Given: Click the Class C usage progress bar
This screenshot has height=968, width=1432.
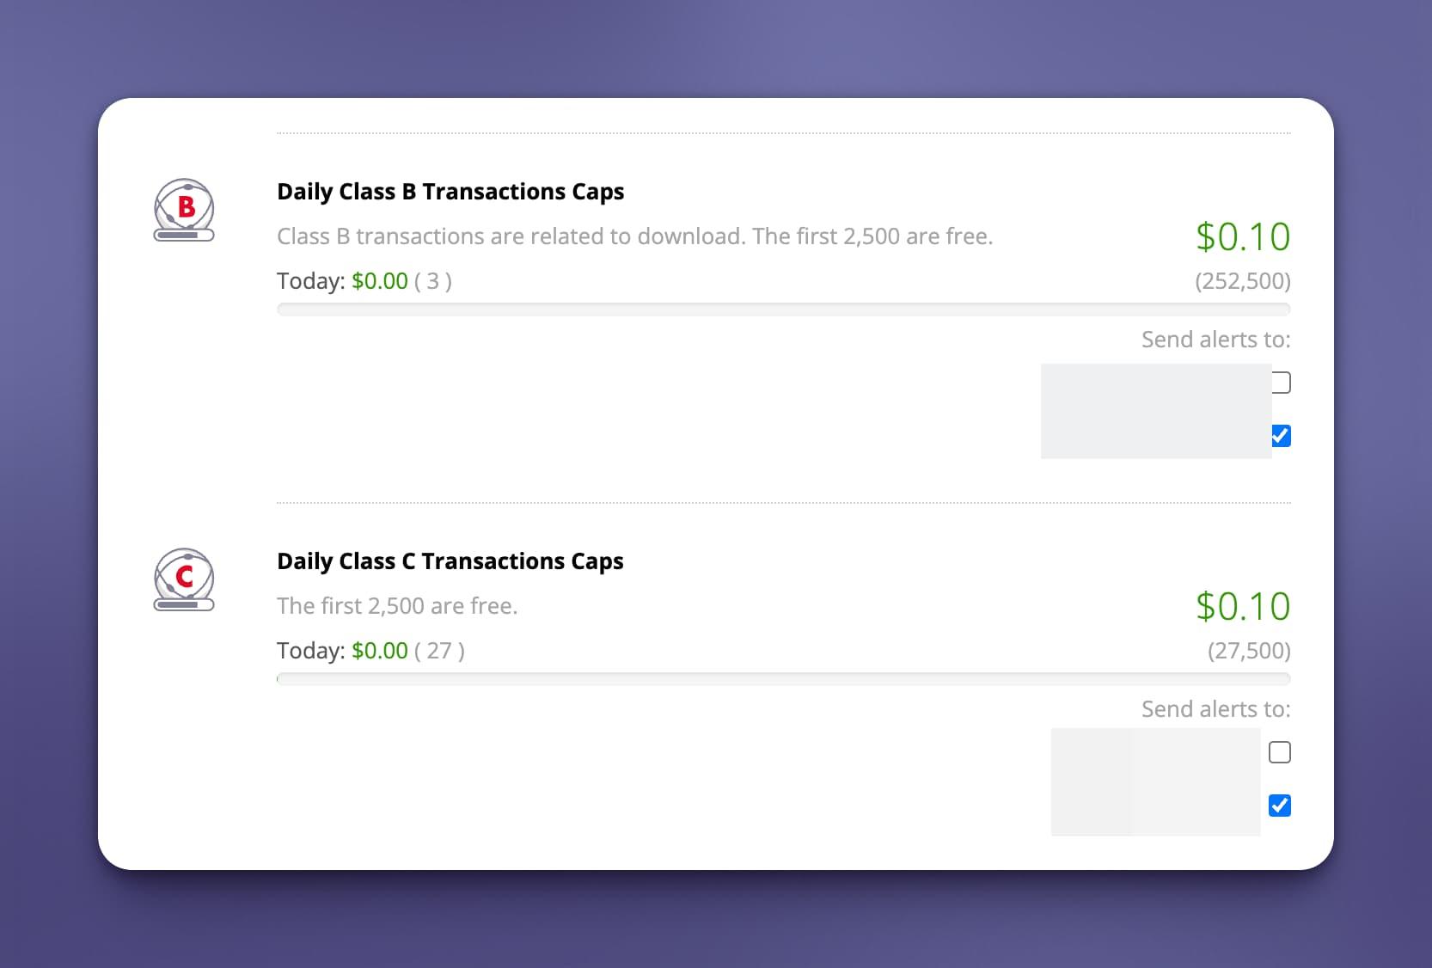Looking at the screenshot, I should [x=783, y=679].
